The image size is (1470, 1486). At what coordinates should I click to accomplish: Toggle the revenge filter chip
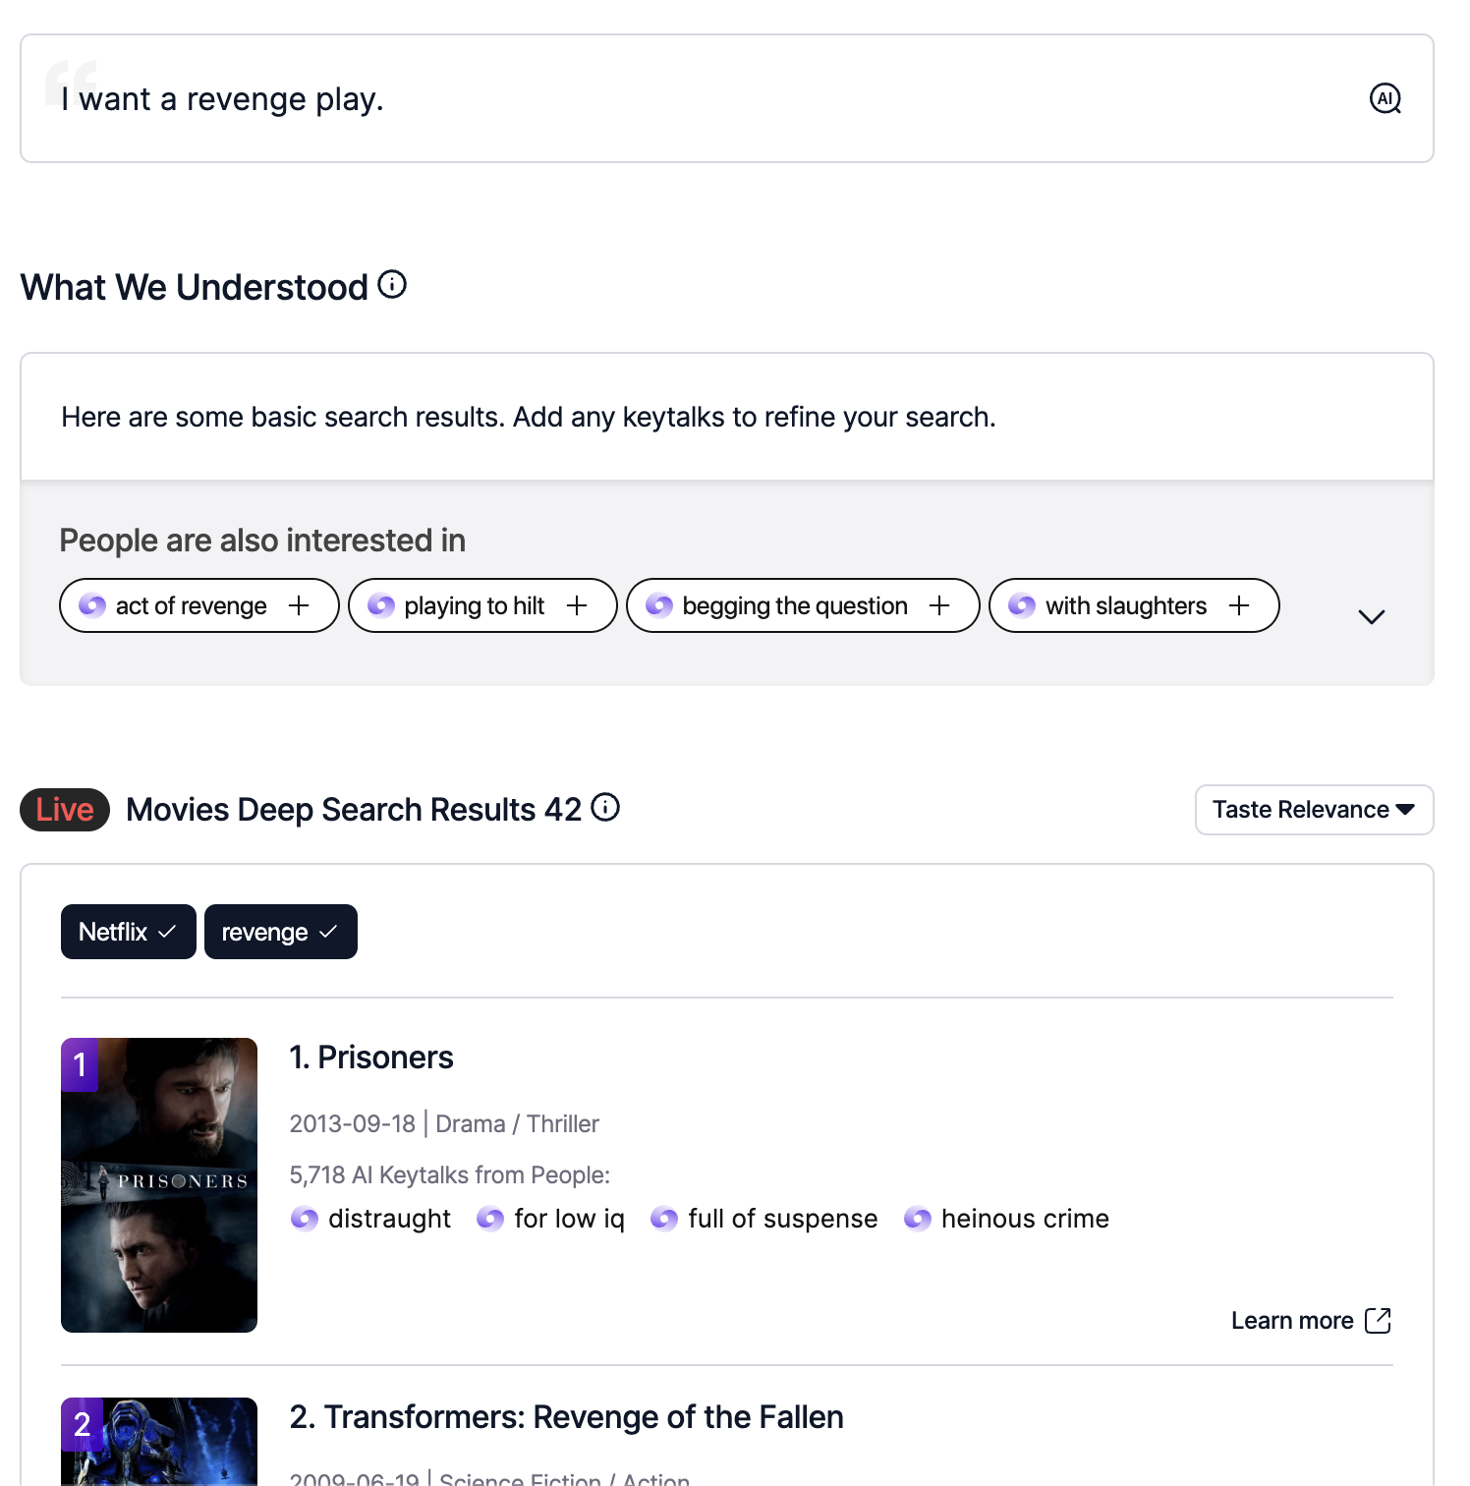click(280, 932)
